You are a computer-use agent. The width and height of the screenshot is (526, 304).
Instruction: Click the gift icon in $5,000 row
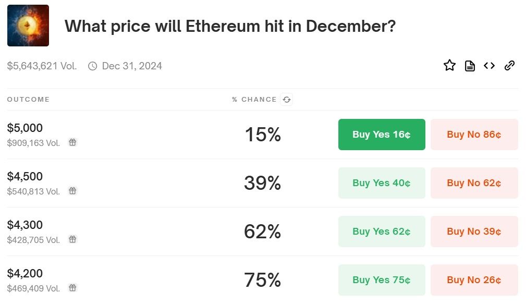click(73, 142)
